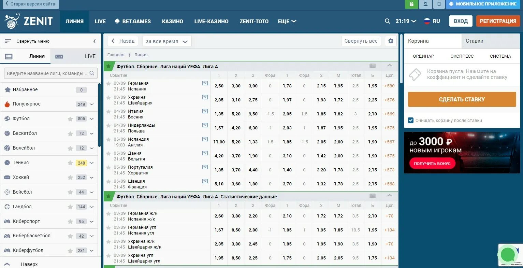Click the volleyball icon in sidebar
Screen dimensions: 523x268
coord(7,148)
